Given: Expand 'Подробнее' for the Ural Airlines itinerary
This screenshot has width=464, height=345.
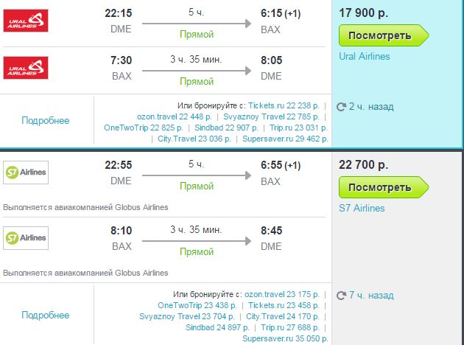Looking at the screenshot, I should coord(45,120).
